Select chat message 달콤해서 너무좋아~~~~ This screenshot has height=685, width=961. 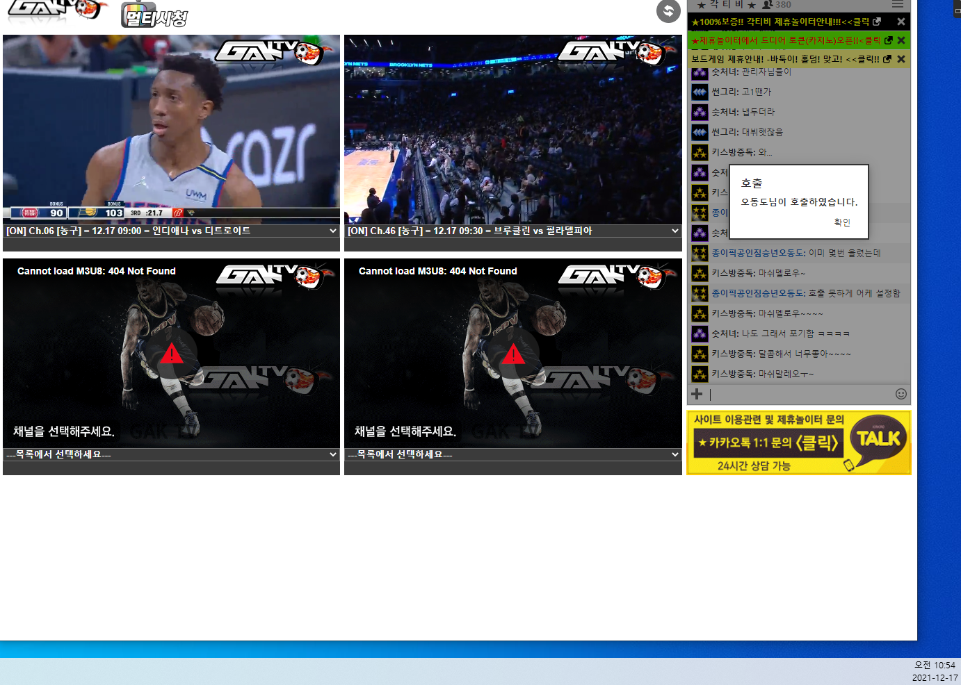pos(805,354)
